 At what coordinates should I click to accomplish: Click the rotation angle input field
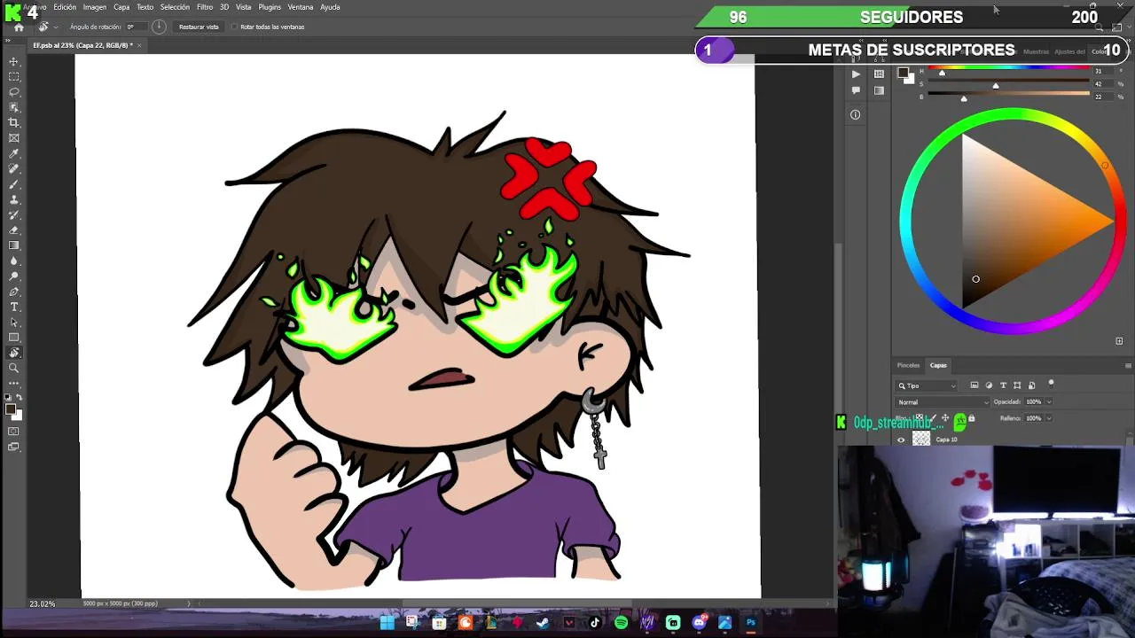tap(137, 27)
